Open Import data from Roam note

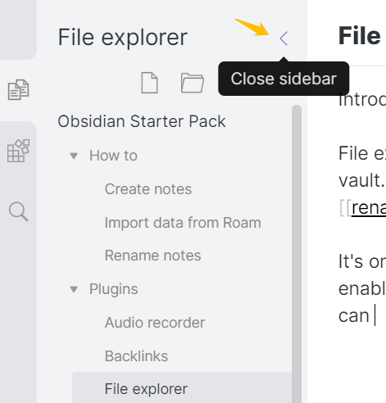tap(183, 223)
